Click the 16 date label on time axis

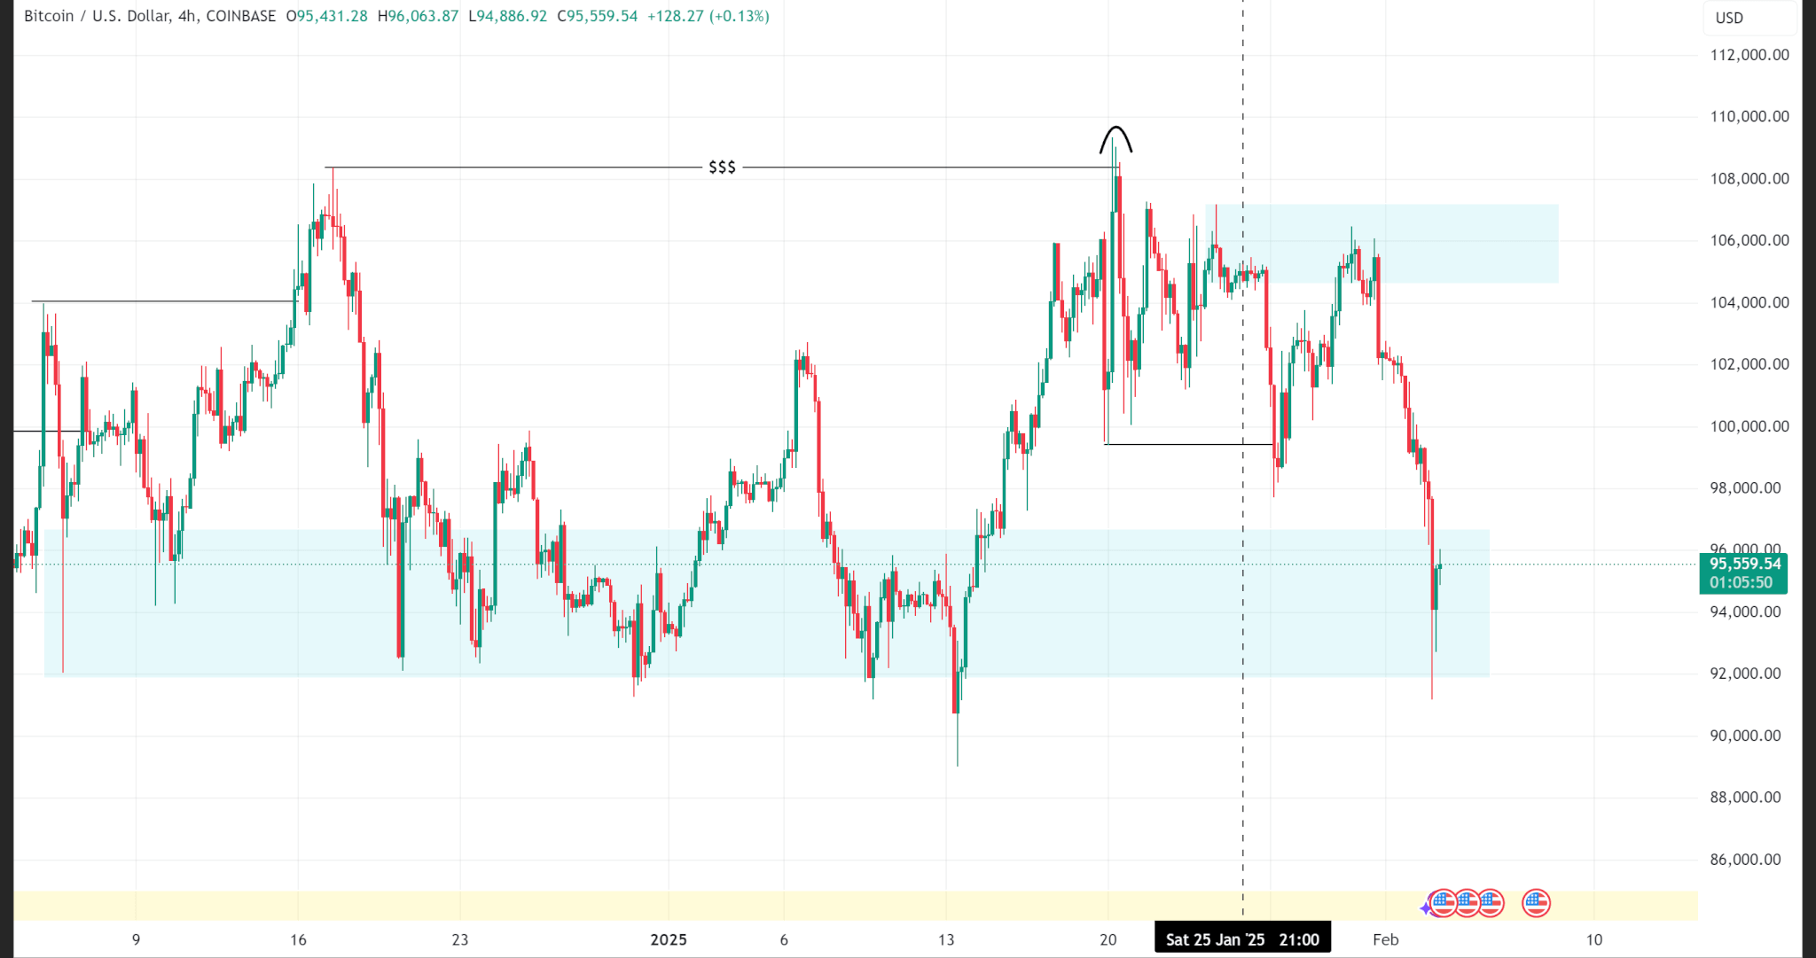click(x=298, y=940)
